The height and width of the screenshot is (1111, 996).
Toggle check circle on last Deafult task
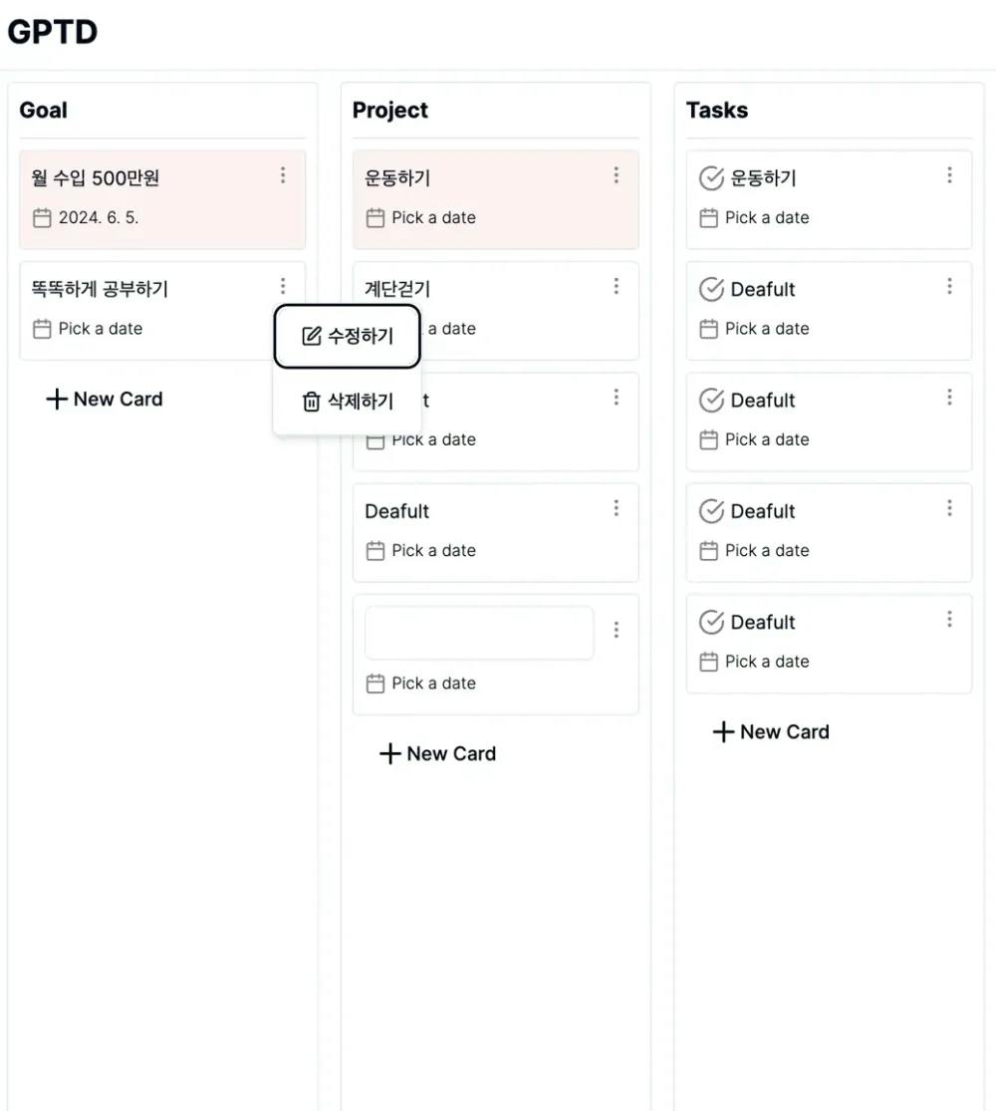(x=711, y=623)
